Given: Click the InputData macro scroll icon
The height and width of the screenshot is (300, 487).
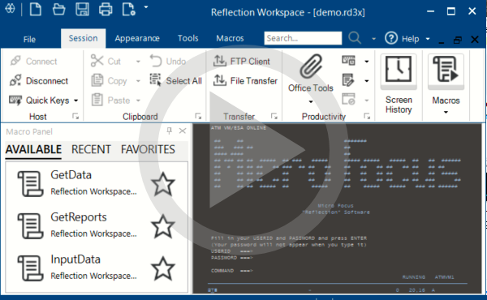Looking at the screenshot, I should pos(30,268).
